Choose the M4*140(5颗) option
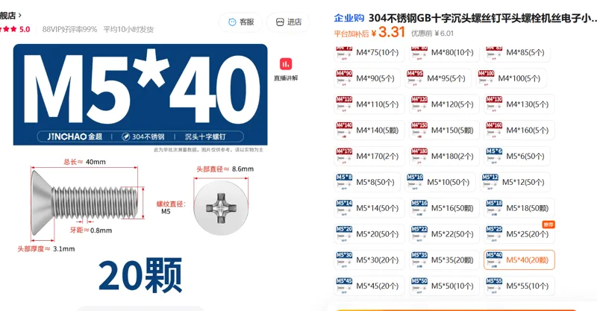 coord(369,131)
